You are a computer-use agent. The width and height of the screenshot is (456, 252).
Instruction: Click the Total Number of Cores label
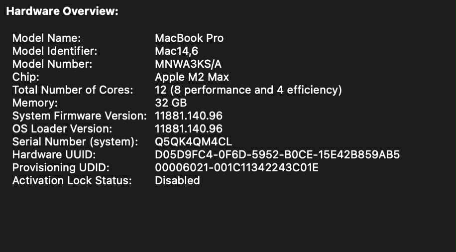click(73, 90)
